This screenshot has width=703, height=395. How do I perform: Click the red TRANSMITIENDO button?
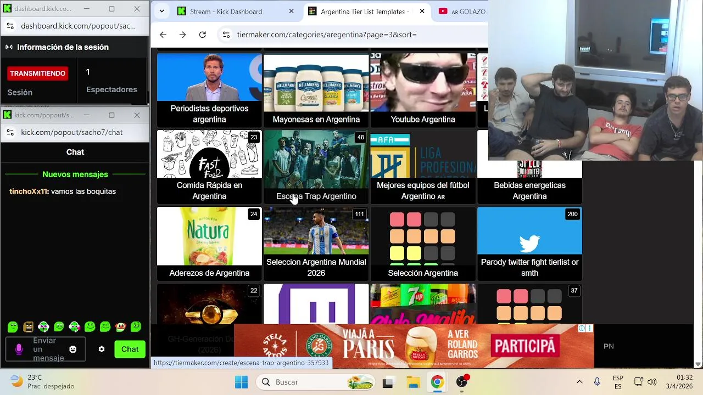37,73
